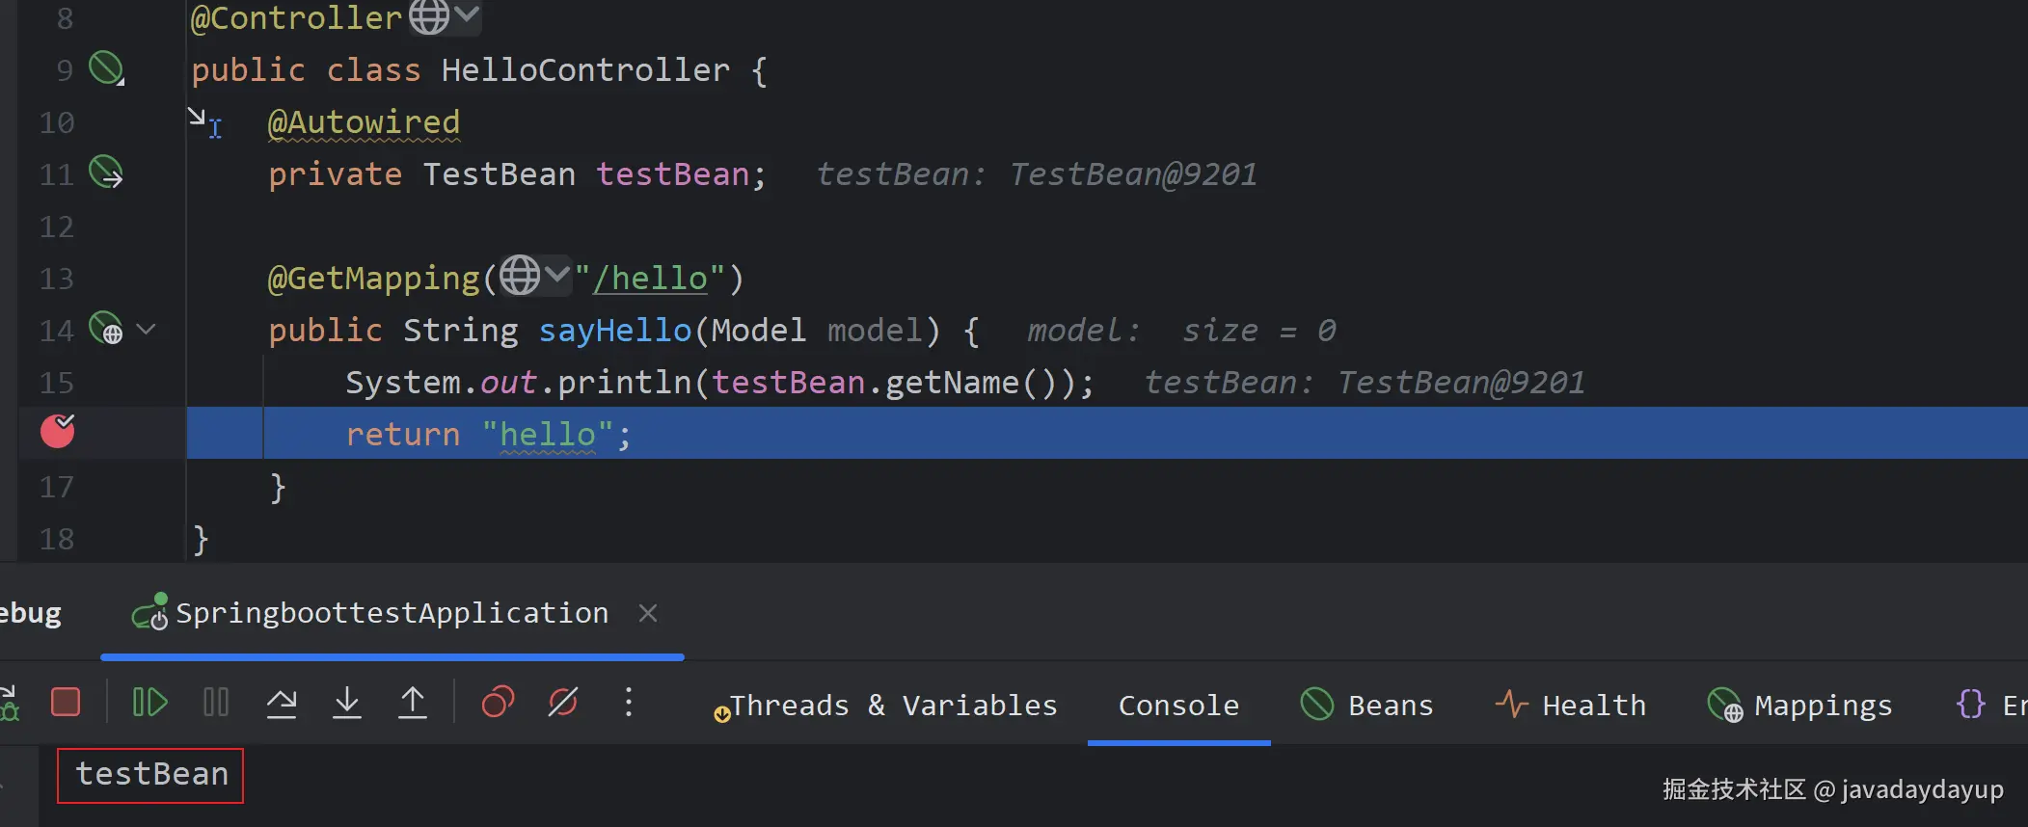The width and height of the screenshot is (2028, 827).
Task: Click the /hello URL link in GetMapping
Action: tap(650, 279)
